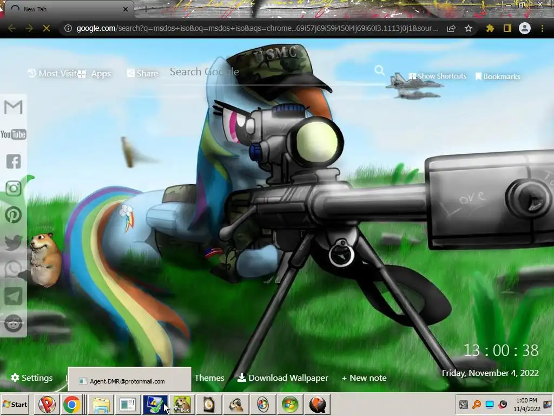Open YouTube shortcut in sidebar

click(14, 134)
